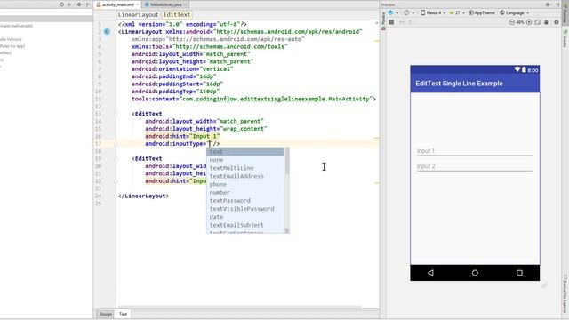
Task: Click the tools:context attribute line
Action: (253, 99)
